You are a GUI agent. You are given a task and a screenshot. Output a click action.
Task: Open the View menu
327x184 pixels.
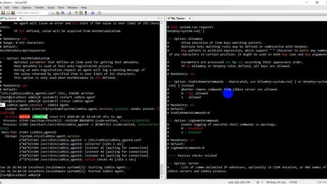coord(15,8)
